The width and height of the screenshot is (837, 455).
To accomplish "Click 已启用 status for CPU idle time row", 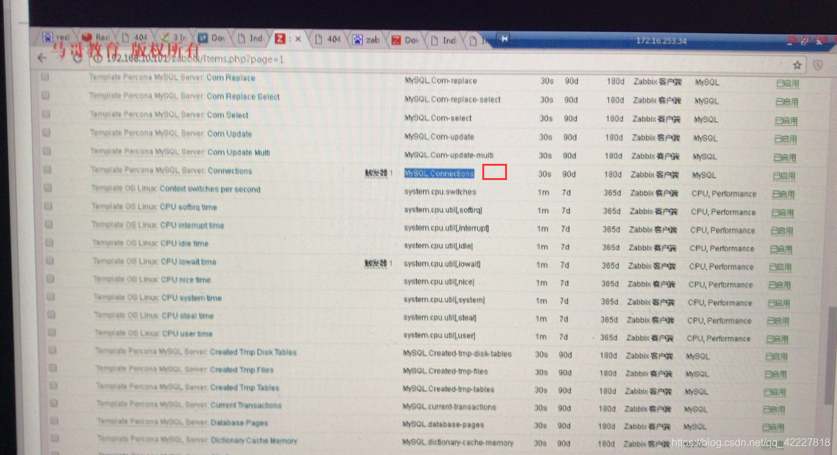I will (781, 249).
